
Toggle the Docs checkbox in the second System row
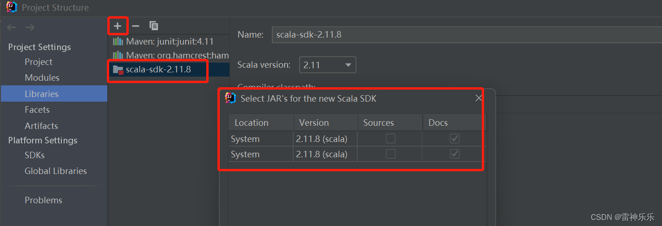(x=455, y=154)
